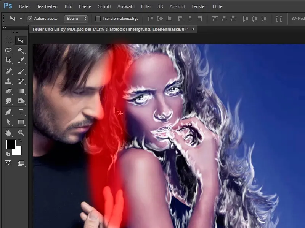Image resolution: width=305 pixels, height=228 pixels.
Task: Close the Feuer und Eis document tab
Action: point(193,29)
